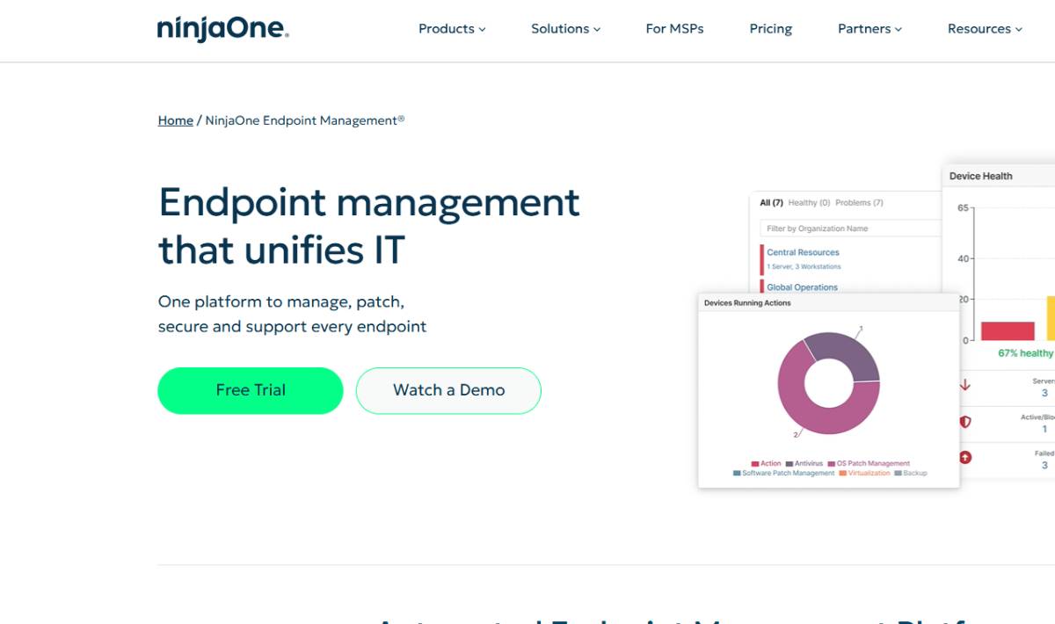
Task: Click the OS Patch Management legend entry
Action: coord(869,463)
